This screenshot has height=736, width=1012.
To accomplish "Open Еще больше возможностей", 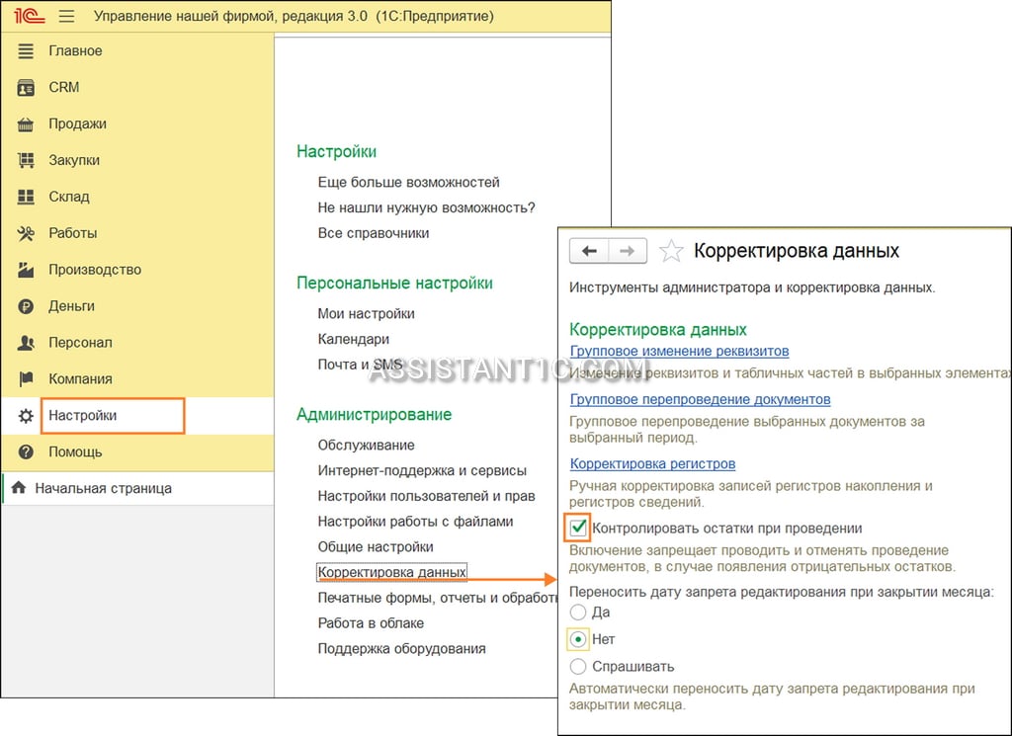I will click(x=408, y=183).
